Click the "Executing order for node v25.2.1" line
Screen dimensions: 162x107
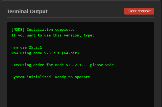click(64, 65)
